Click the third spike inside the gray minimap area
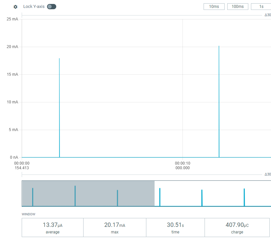 (x=117, y=198)
